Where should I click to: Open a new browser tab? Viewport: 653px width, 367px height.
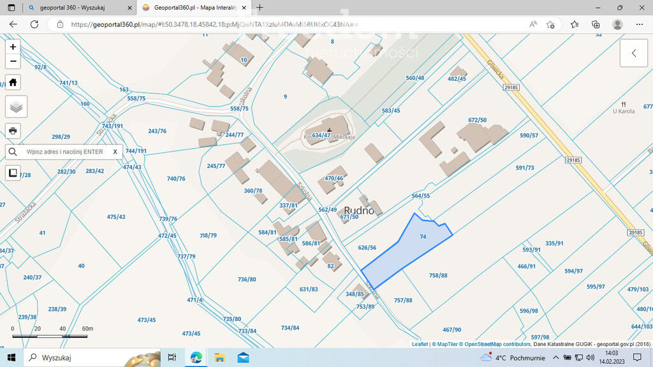click(x=260, y=8)
